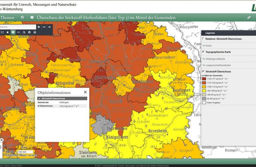The height and width of the screenshot is (167, 256).
Task: Select the pan hand tool
Action: pyautogui.click(x=8, y=32)
